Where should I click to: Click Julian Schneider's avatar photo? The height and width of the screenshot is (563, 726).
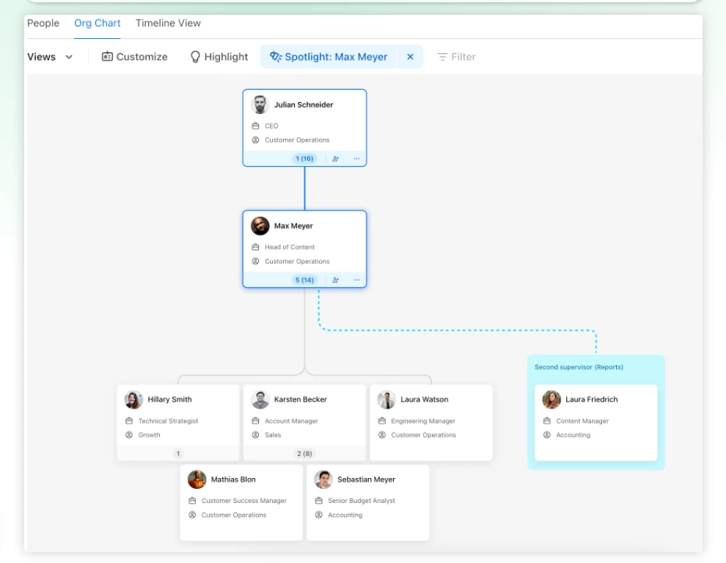tap(260, 104)
